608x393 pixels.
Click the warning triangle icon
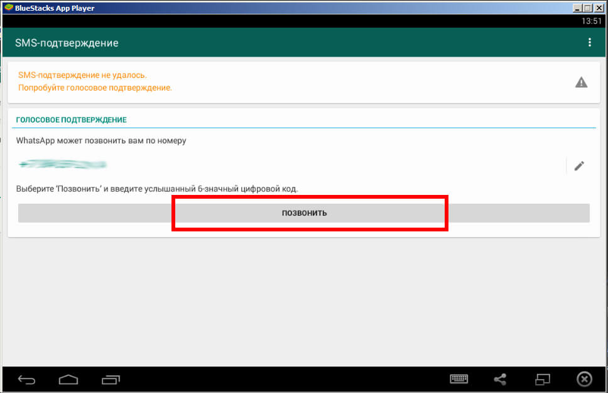pyautogui.click(x=581, y=82)
